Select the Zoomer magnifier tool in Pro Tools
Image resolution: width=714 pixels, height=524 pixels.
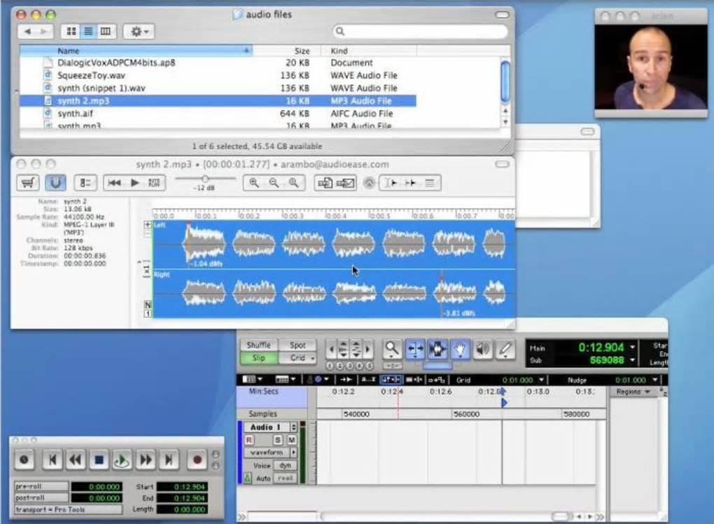pyautogui.click(x=393, y=348)
